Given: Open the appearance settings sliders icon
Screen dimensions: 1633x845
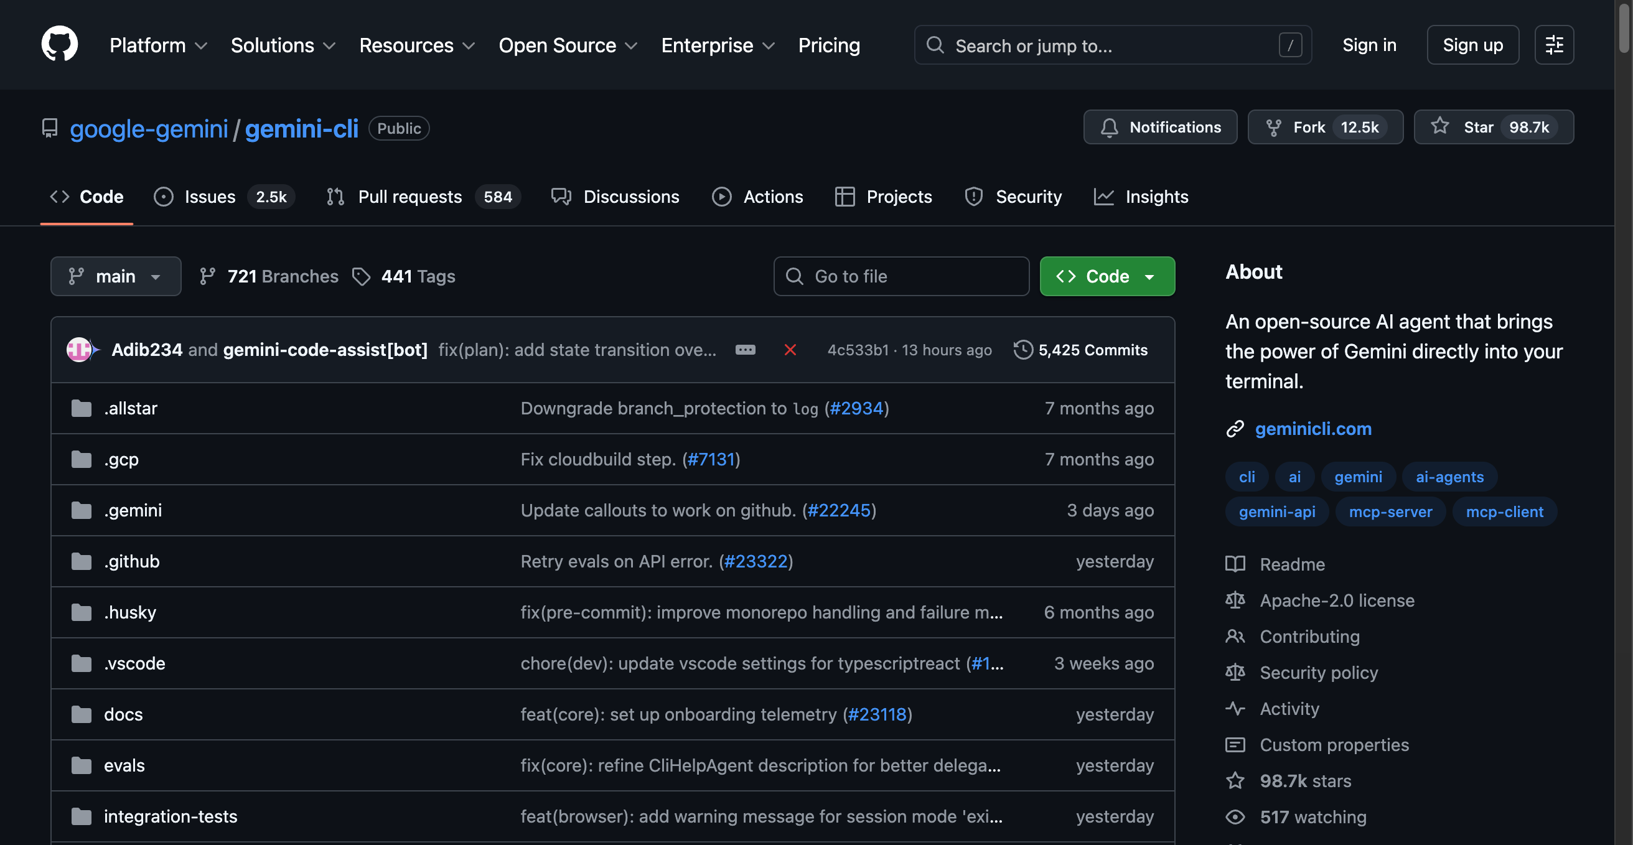Looking at the screenshot, I should pyautogui.click(x=1554, y=45).
